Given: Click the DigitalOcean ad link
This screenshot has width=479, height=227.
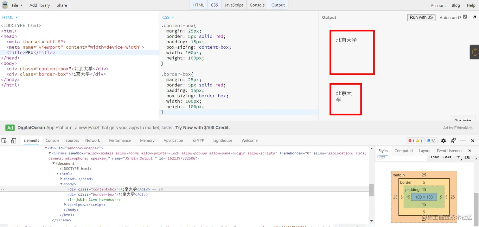Looking at the screenshot, I should (x=124, y=128).
